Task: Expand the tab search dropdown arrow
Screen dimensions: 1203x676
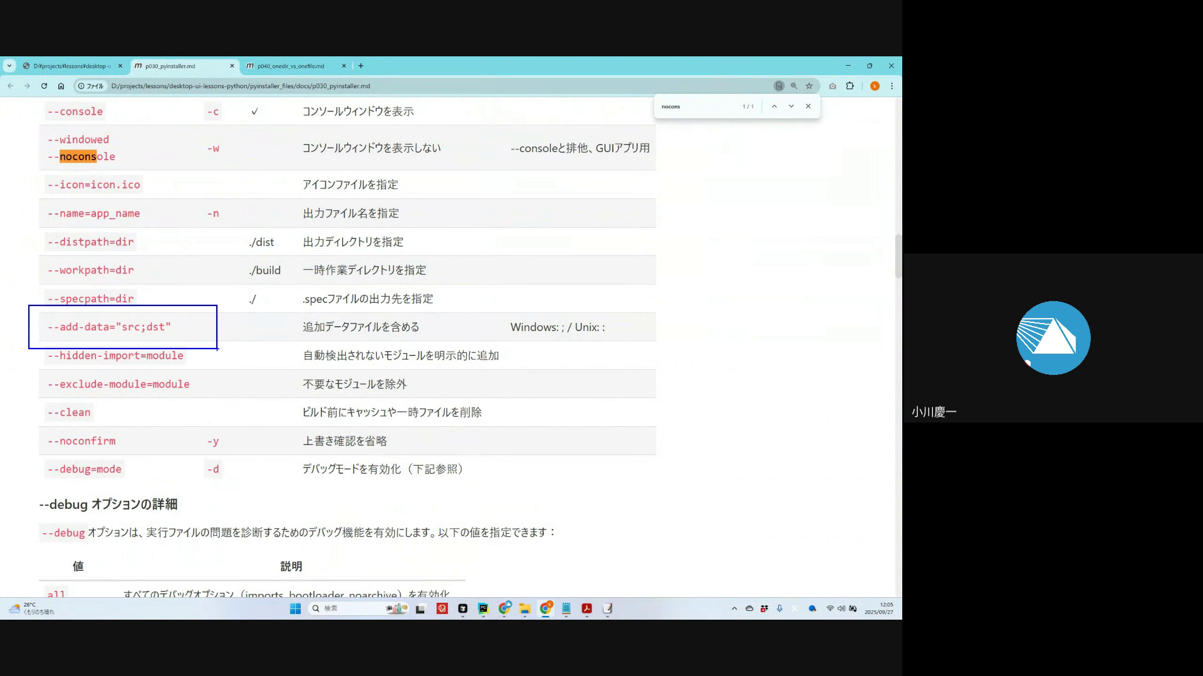Action: [9, 66]
